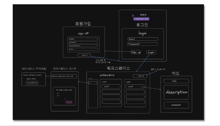Image resolution: width=220 pixels, height=126 pixels.
Task: Select the name field in sign UP form
Action: pos(83,49)
